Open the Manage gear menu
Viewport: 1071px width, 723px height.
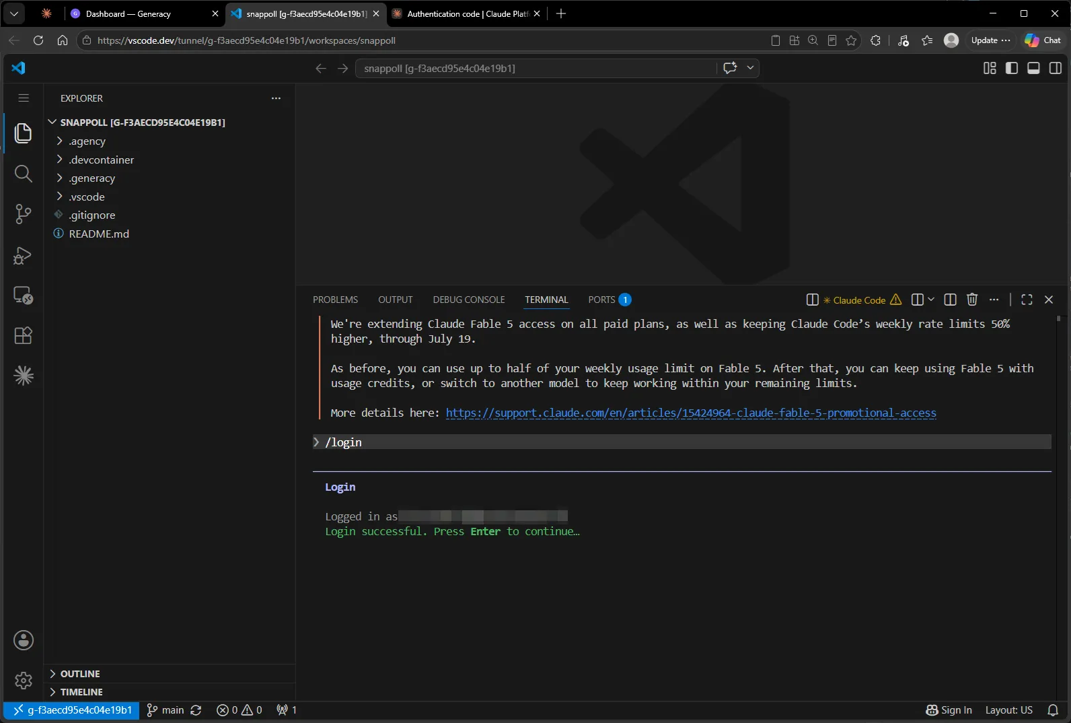click(23, 681)
